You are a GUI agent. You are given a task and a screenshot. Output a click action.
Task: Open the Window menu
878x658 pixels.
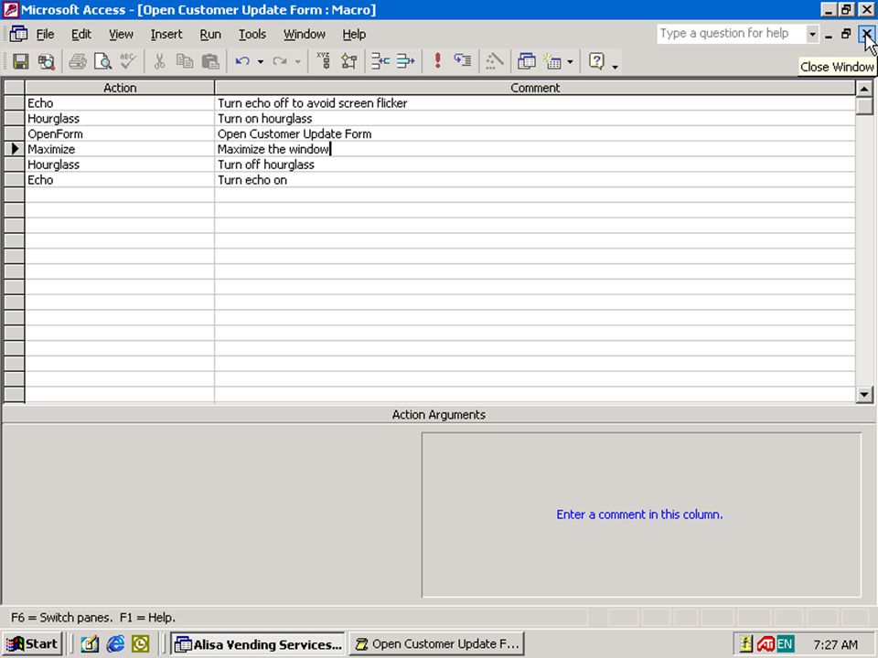304,34
